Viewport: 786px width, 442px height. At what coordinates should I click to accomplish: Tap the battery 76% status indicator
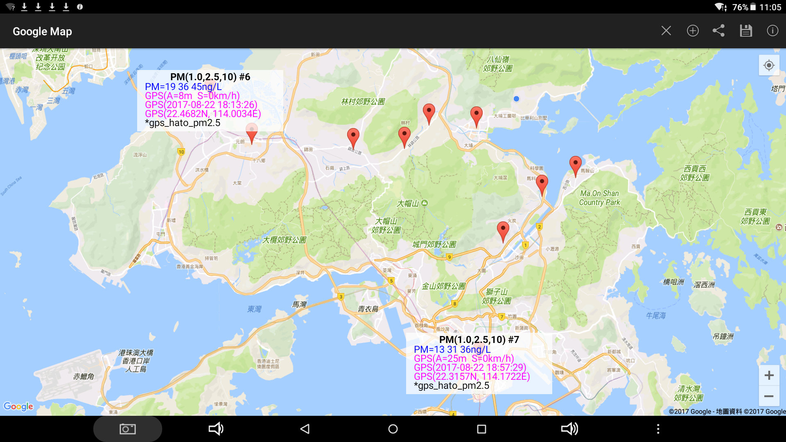pos(744,7)
